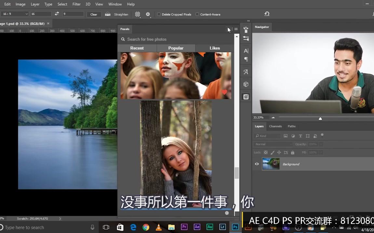Open the crop overlay options grid icon
374x233 pixels.
coord(137,14)
